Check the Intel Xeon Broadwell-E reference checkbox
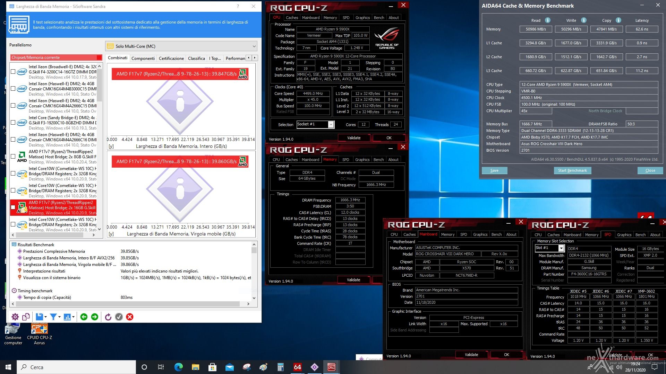Image resolution: width=666 pixels, height=374 pixels. [x=13, y=72]
